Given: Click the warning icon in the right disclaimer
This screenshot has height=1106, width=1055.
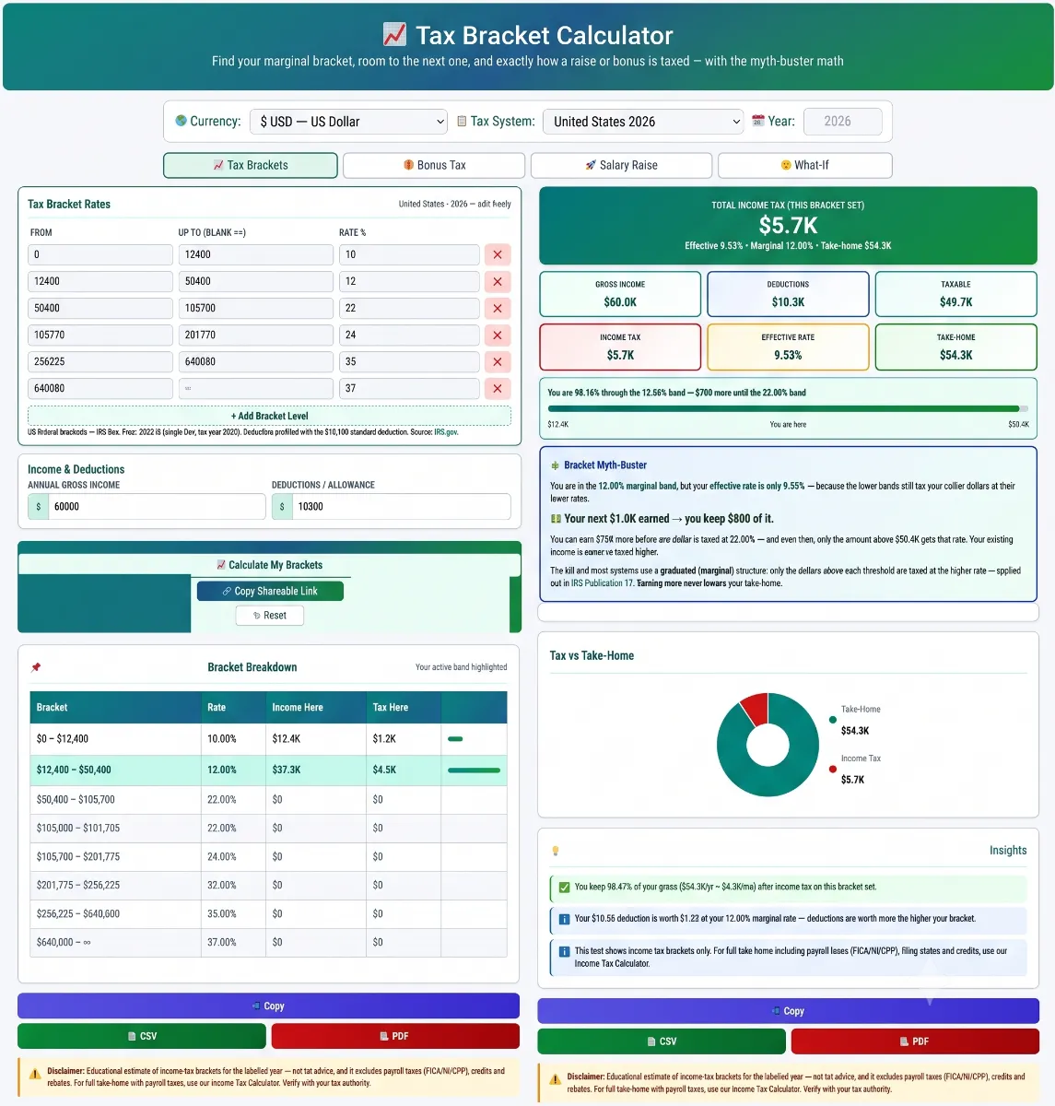Looking at the screenshot, I should point(555,1079).
